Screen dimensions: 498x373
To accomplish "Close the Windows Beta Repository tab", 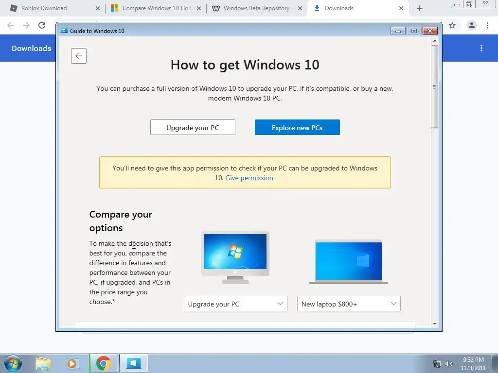I will tap(300, 9).
